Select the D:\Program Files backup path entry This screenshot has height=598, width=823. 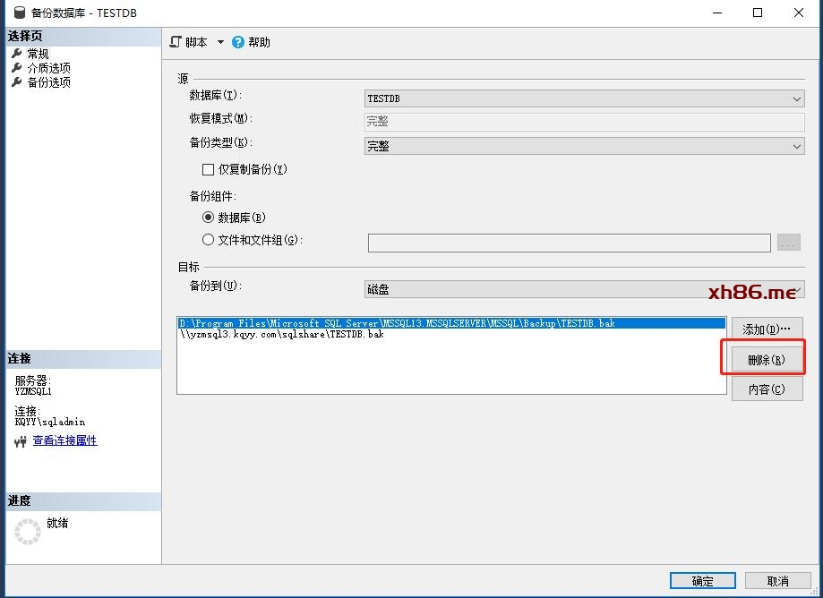point(397,323)
